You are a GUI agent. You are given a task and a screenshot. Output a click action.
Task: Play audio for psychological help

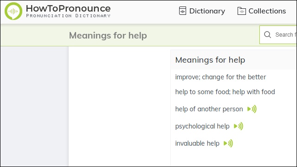239,126
